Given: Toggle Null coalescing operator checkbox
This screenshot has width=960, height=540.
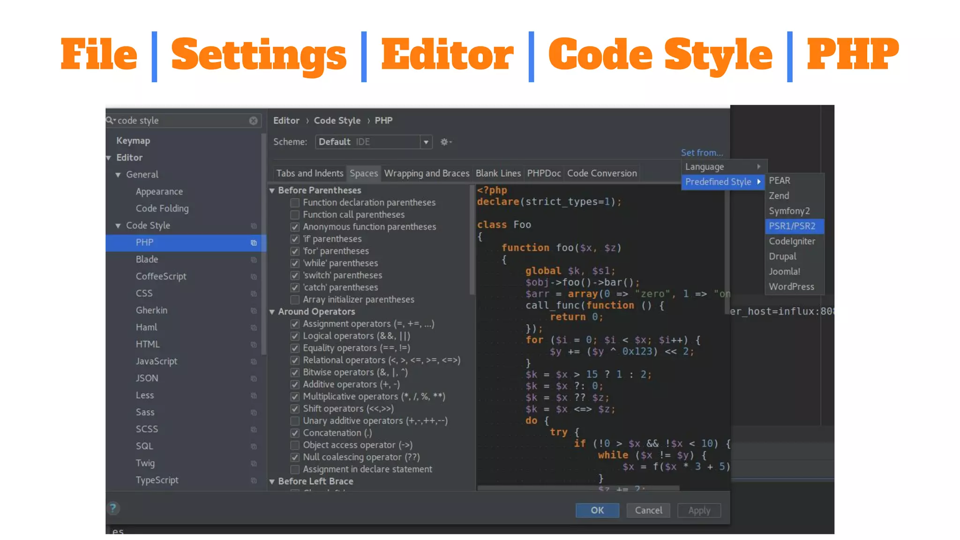Looking at the screenshot, I should [x=295, y=457].
